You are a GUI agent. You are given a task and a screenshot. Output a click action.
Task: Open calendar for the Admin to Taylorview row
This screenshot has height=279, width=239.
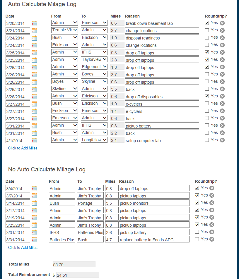[x=34, y=60]
